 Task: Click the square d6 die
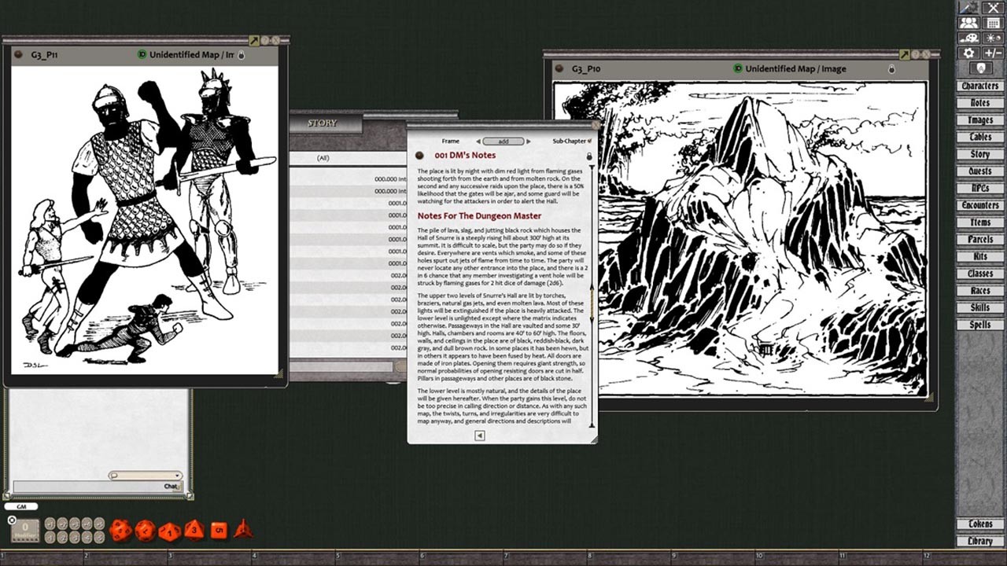pyautogui.click(x=219, y=531)
